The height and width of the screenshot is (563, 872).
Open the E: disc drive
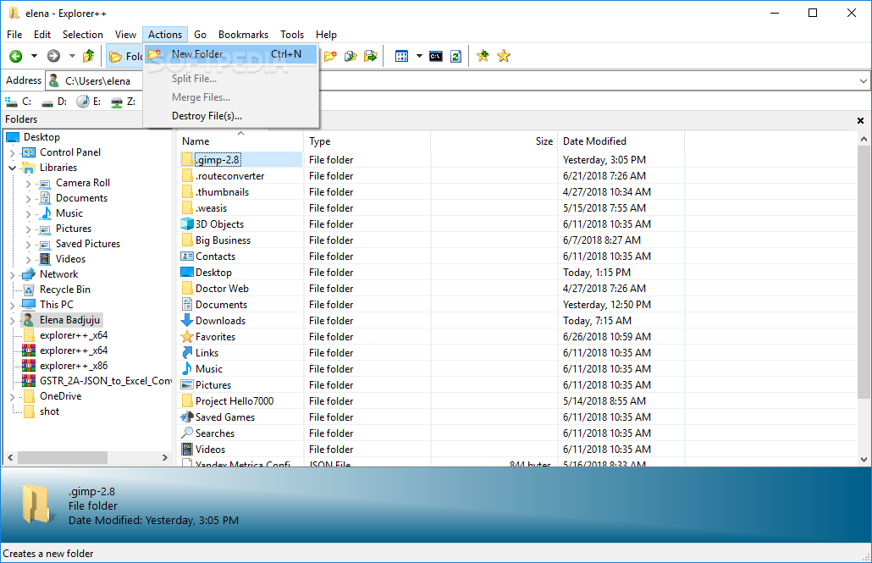[x=90, y=102]
